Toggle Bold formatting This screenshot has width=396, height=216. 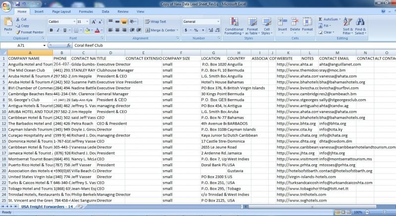tap(51, 30)
